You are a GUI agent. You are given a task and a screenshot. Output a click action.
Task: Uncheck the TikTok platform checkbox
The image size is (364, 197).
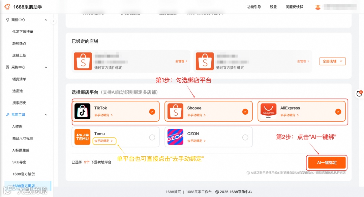[152, 112]
